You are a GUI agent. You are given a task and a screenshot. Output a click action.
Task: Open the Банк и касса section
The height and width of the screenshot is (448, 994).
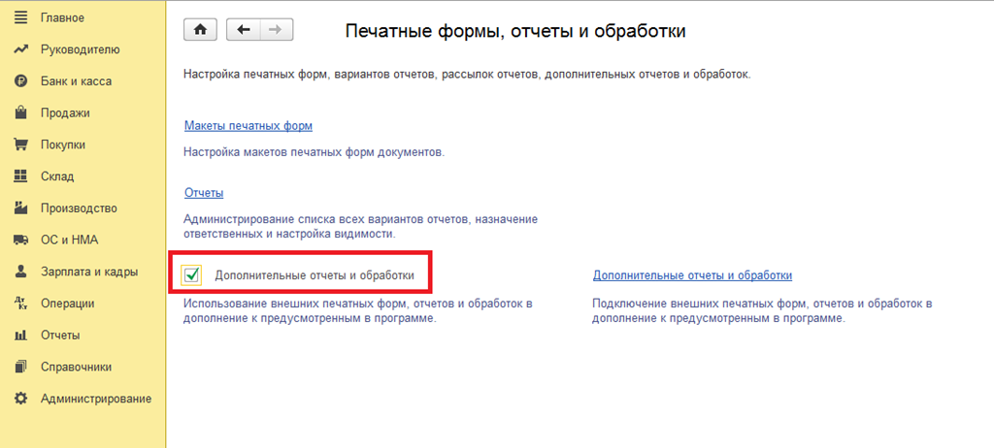click(76, 81)
